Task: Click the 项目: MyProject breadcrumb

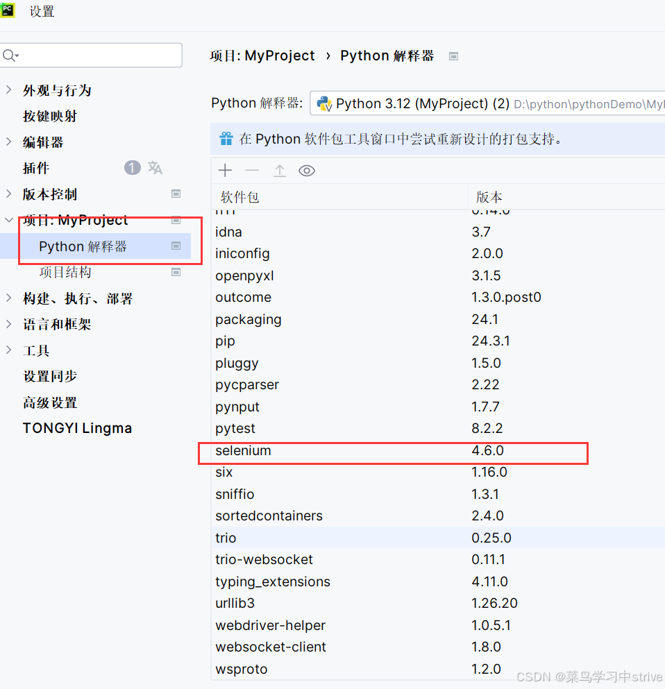Action: click(x=262, y=56)
